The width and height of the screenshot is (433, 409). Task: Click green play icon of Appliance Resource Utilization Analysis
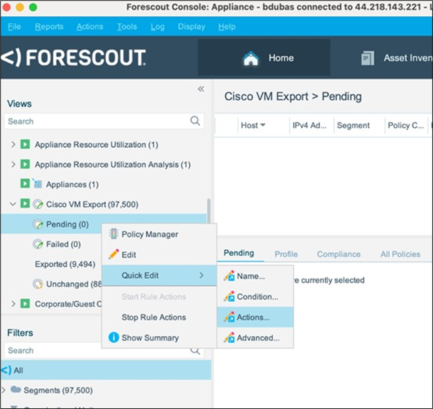pyautogui.click(x=25, y=164)
